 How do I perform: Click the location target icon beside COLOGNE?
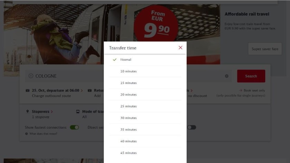click(x=31, y=76)
